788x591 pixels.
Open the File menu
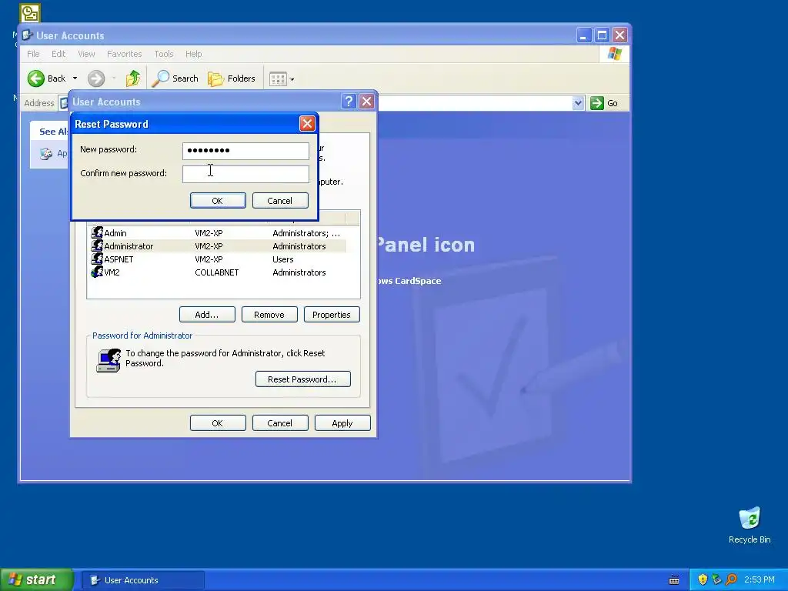coord(33,54)
